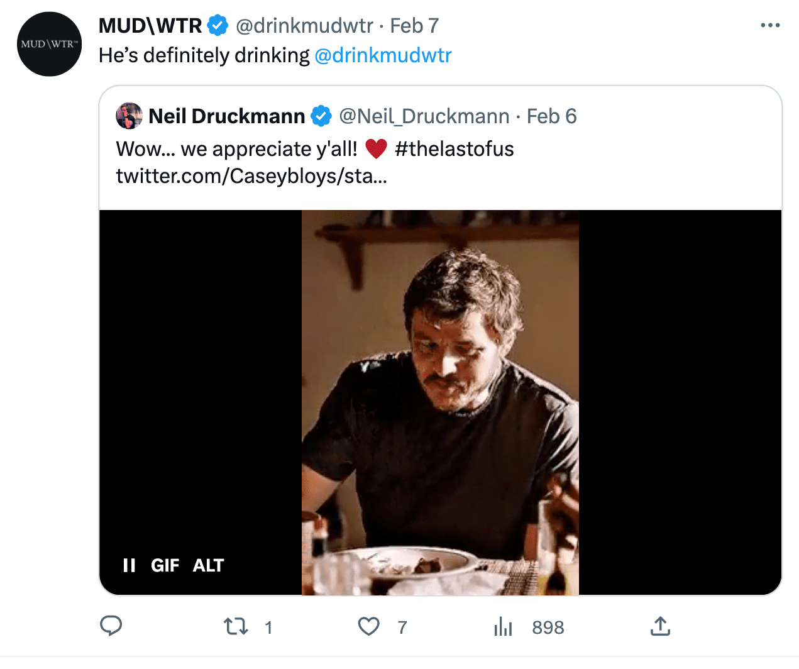The height and width of the screenshot is (669, 799).
Task: Show the GIF's ALT text description
Action: (x=208, y=565)
